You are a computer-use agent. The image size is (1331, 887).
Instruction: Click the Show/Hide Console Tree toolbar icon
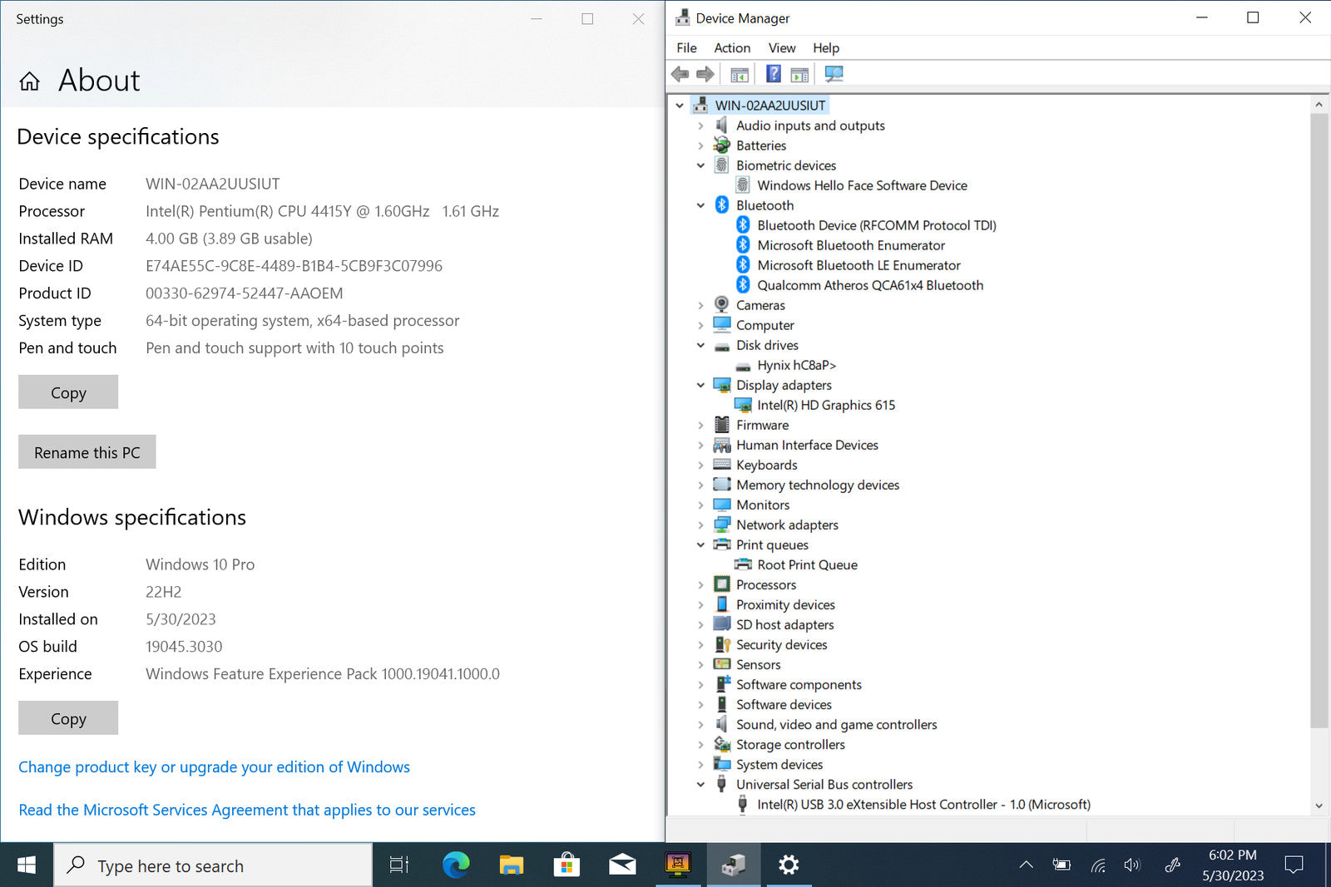pyautogui.click(x=739, y=75)
